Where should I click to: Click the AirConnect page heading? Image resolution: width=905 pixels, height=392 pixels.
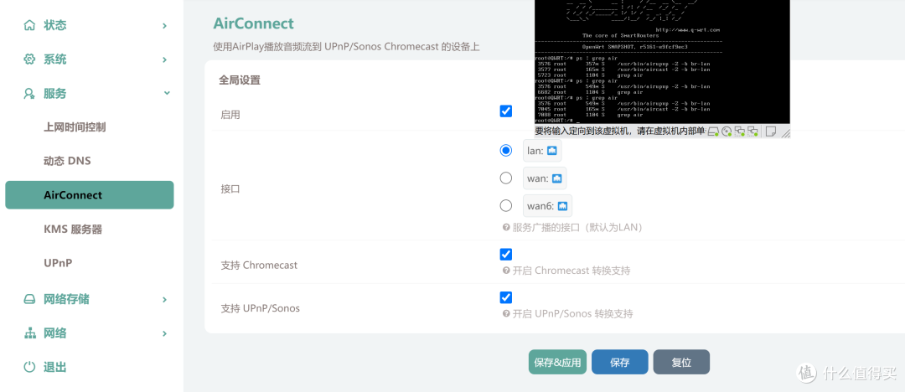point(253,23)
